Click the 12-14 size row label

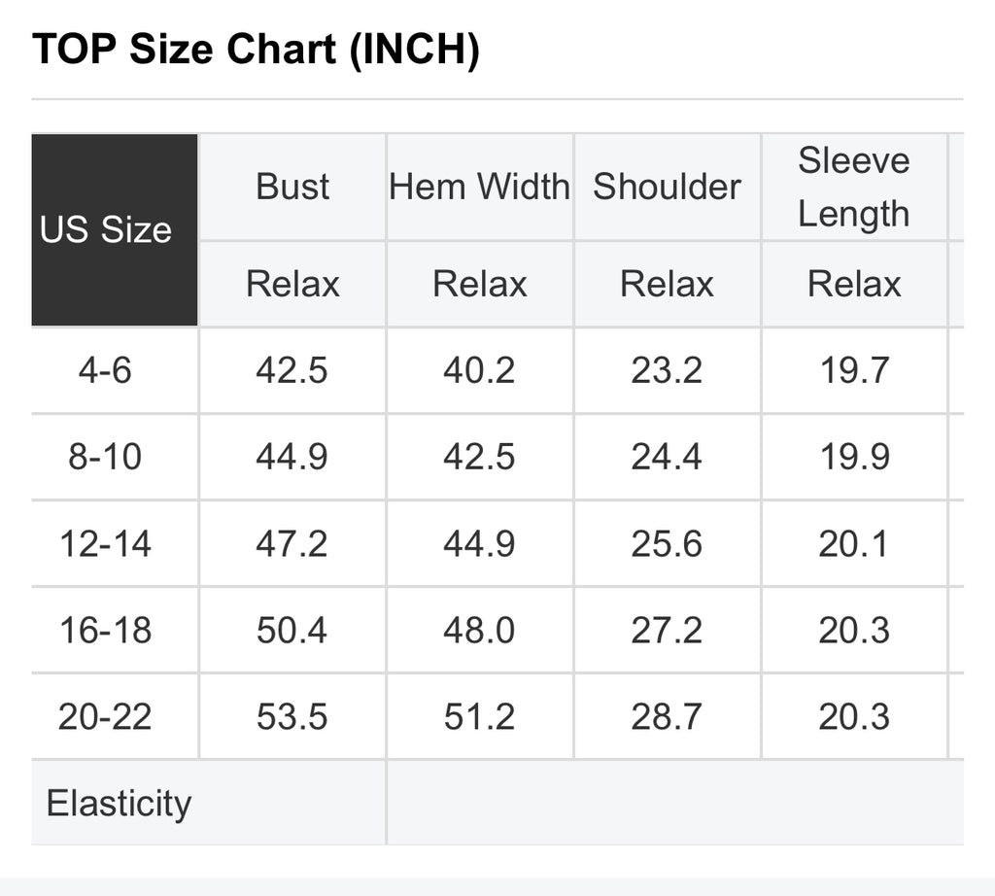click(105, 544)
